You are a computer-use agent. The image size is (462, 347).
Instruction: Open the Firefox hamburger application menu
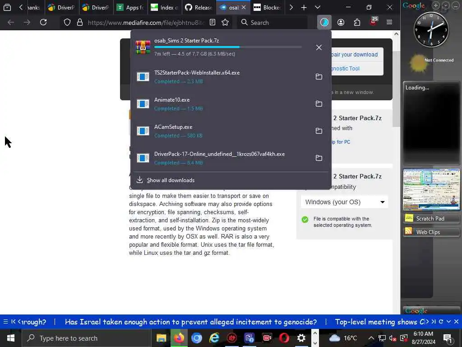coord(389,23)
